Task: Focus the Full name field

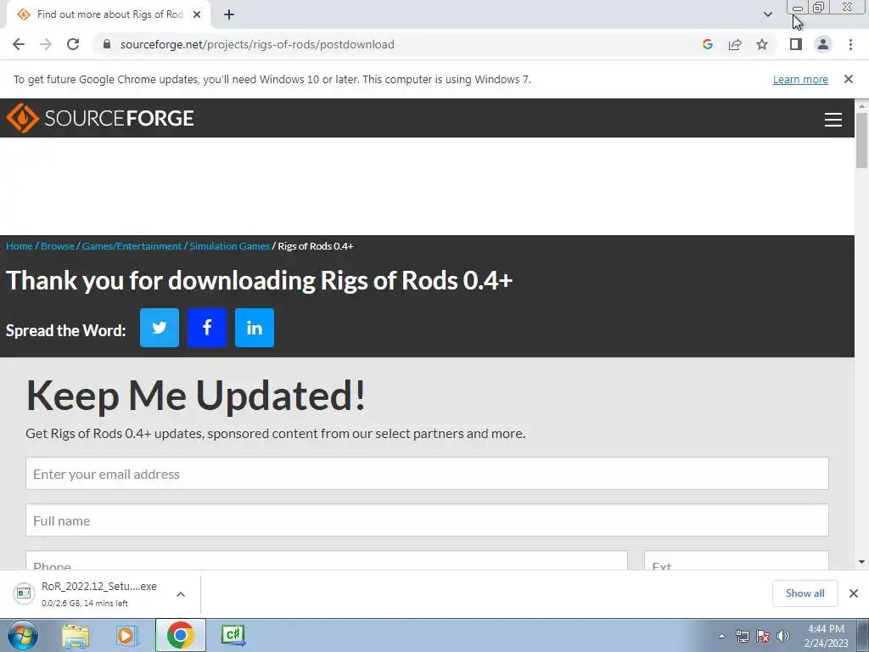Action: point(428,520)
